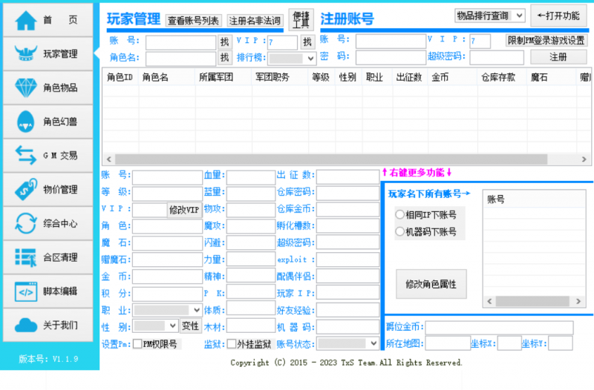Click the 军团职务 column header
This screenshot has width=594, height=390.
point(280,78)
